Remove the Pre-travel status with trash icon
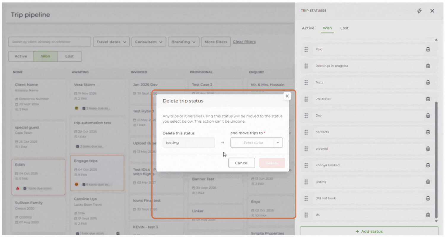This screenshot has height=237, width=445. point(428,99)
